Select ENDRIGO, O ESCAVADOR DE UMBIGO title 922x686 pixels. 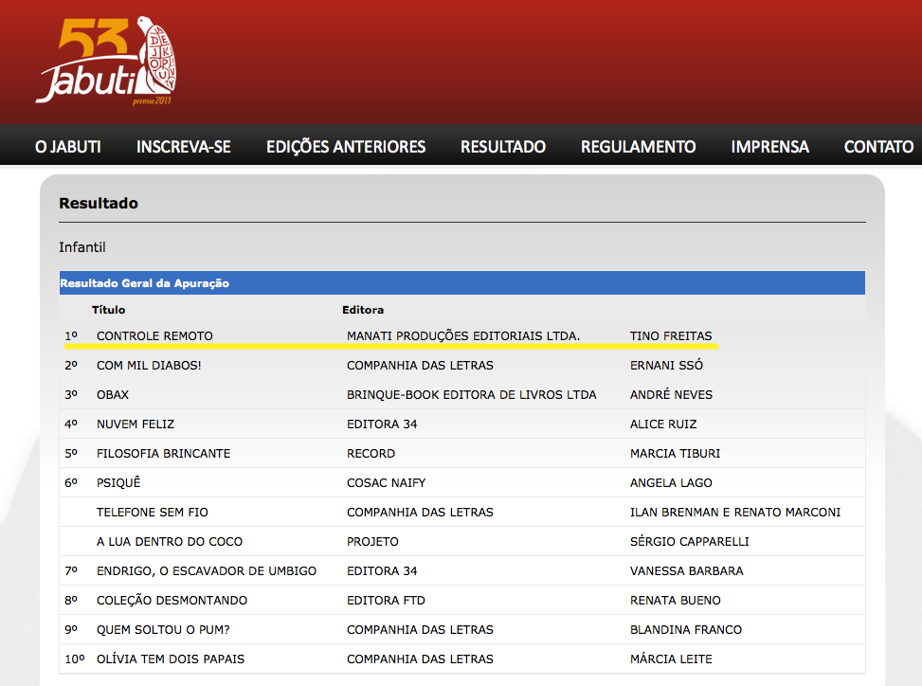(x=207, y=570)
